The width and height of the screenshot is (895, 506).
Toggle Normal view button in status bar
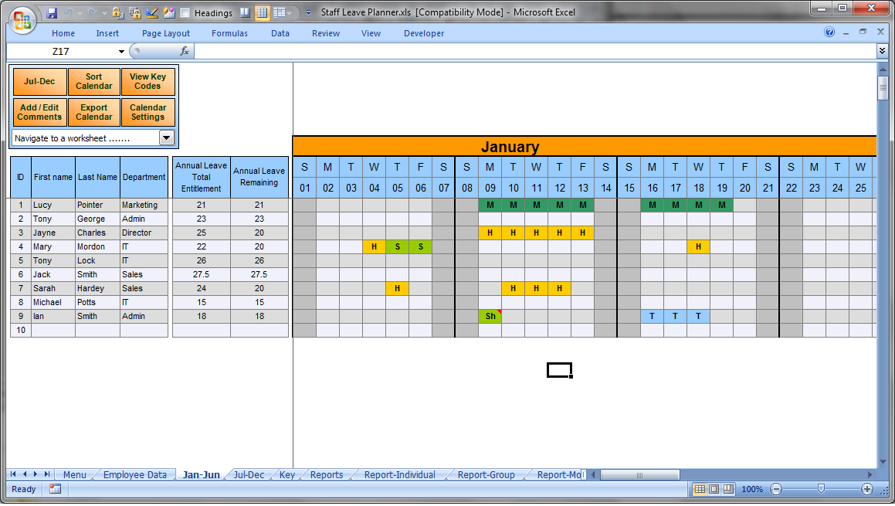coord(700,489)
